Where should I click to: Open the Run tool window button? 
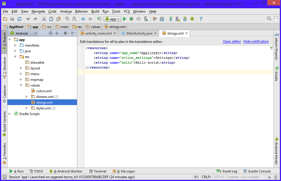tap(17, 171)
